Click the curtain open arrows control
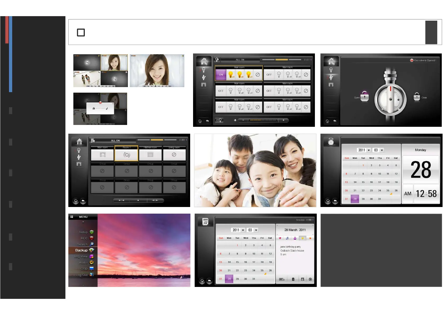Image resolution: width=446 pixels, height=315 pixels. pyautogui.click(x=121, y=200)
